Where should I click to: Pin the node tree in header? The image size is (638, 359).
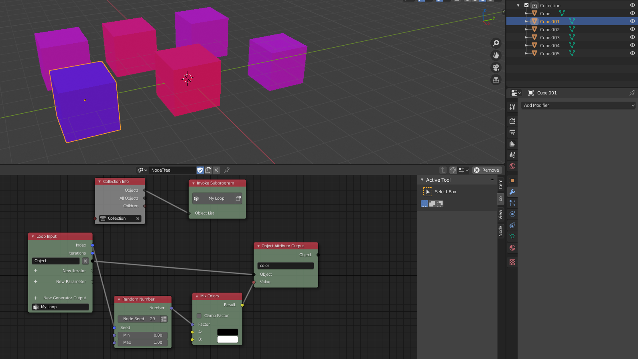click(227, 170)
